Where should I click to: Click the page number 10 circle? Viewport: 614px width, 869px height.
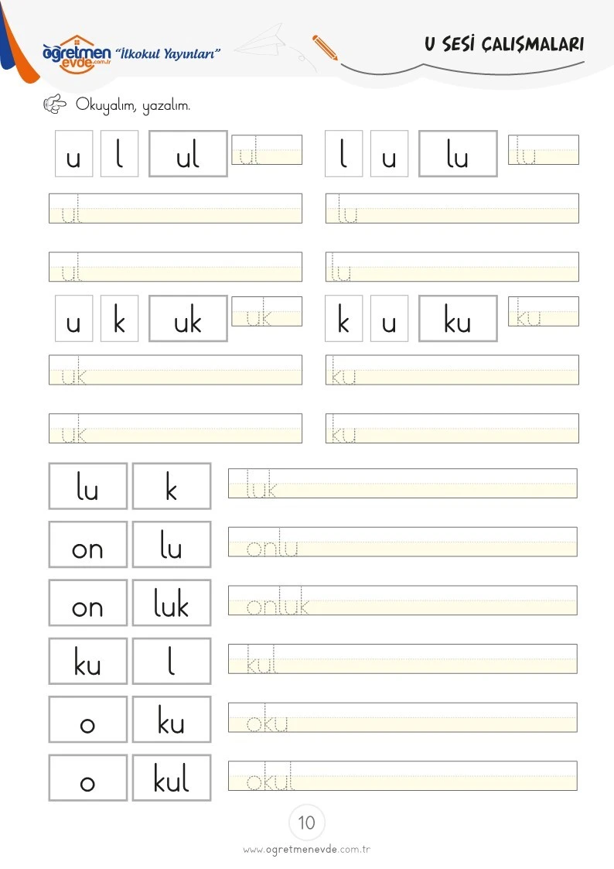coord(307,823)
